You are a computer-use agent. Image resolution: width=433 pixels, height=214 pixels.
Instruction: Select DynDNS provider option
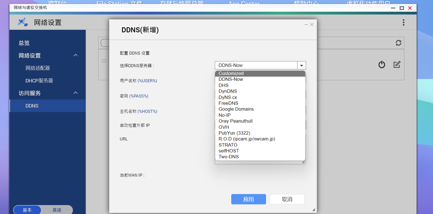[x=260, y=91]
